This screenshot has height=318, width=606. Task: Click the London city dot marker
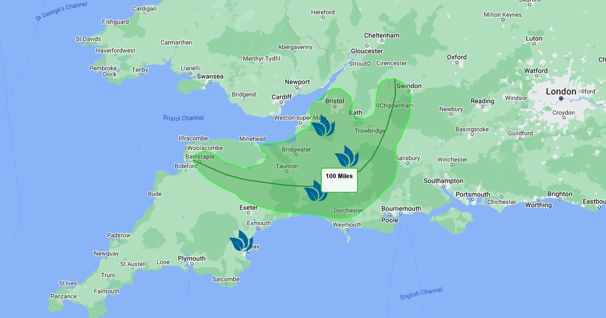[x=561, y=98]
